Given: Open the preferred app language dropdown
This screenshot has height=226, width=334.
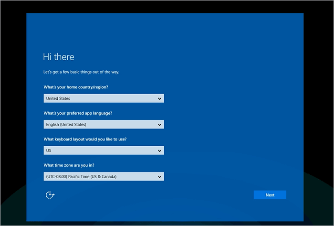Looking at the screenshot, I should pyautogui.click(x=104, y=124).
